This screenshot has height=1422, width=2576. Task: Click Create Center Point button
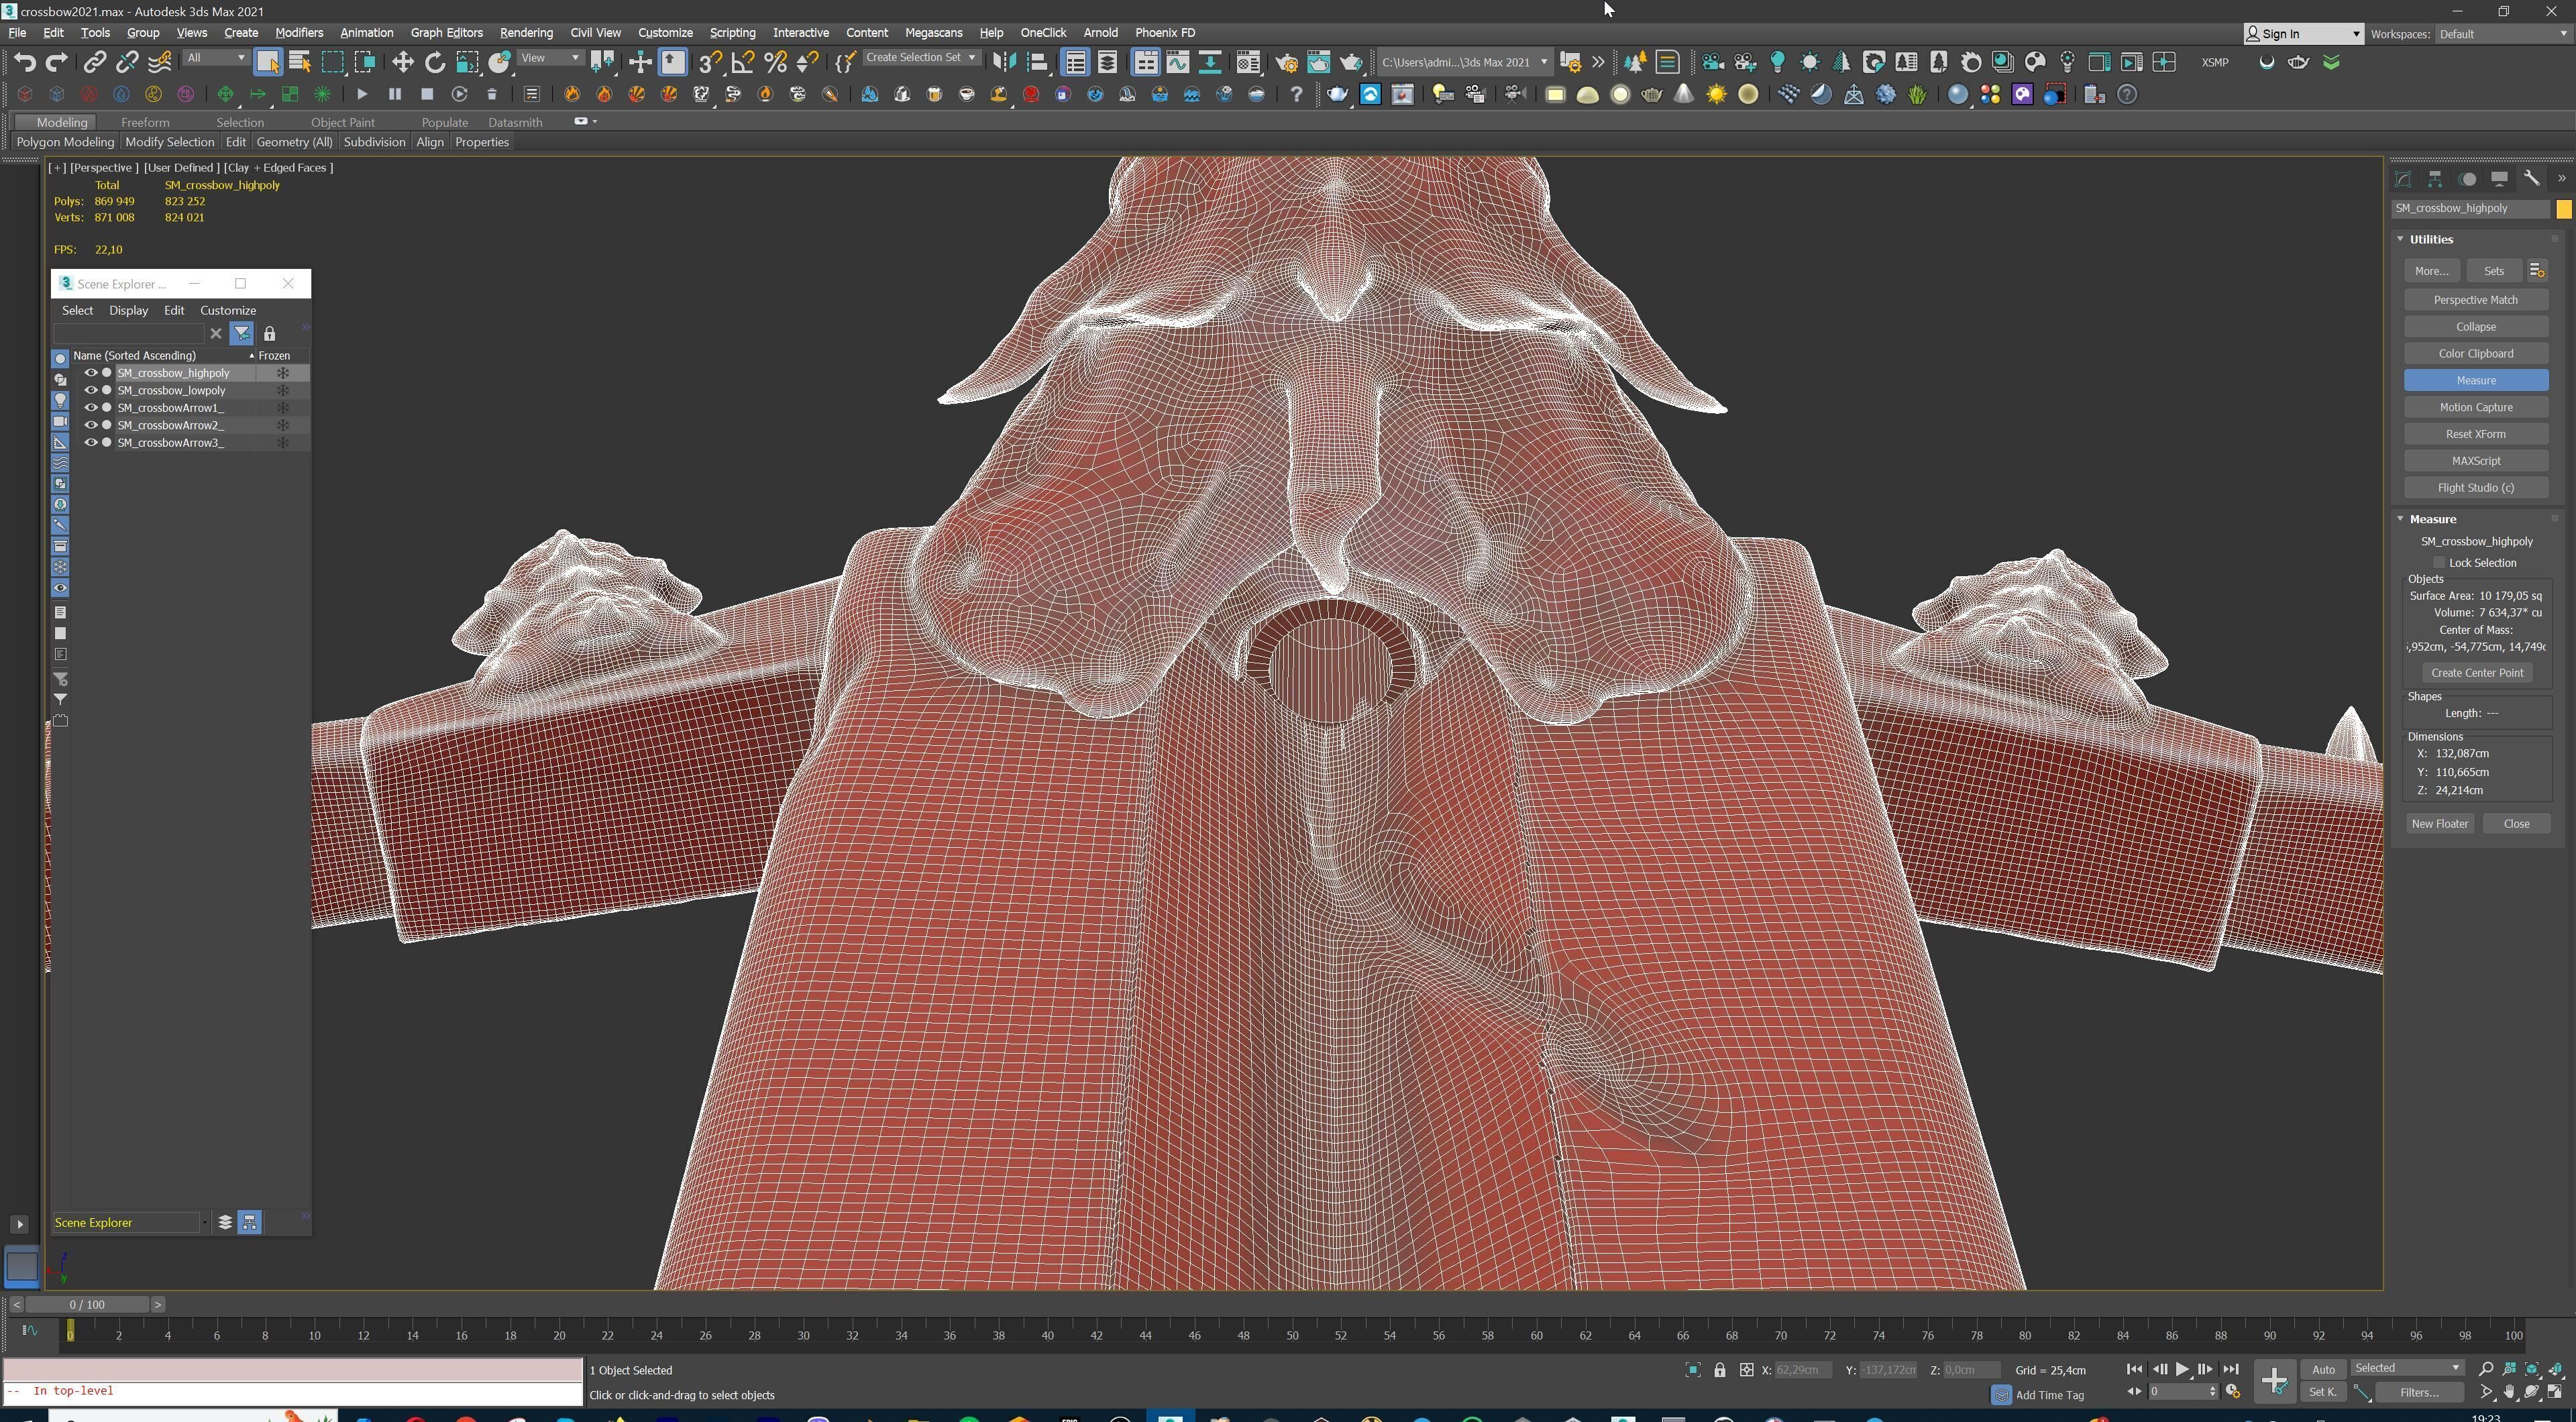(x=2476, y=673)
